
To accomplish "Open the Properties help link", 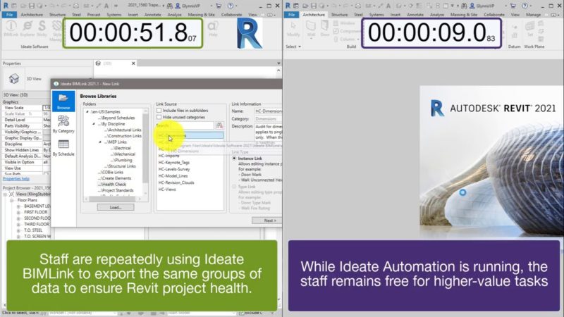I will click(16, 179).
